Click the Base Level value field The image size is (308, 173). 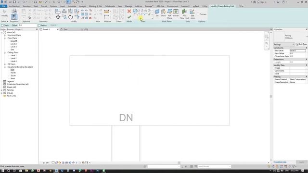click(x=298, y=50)
